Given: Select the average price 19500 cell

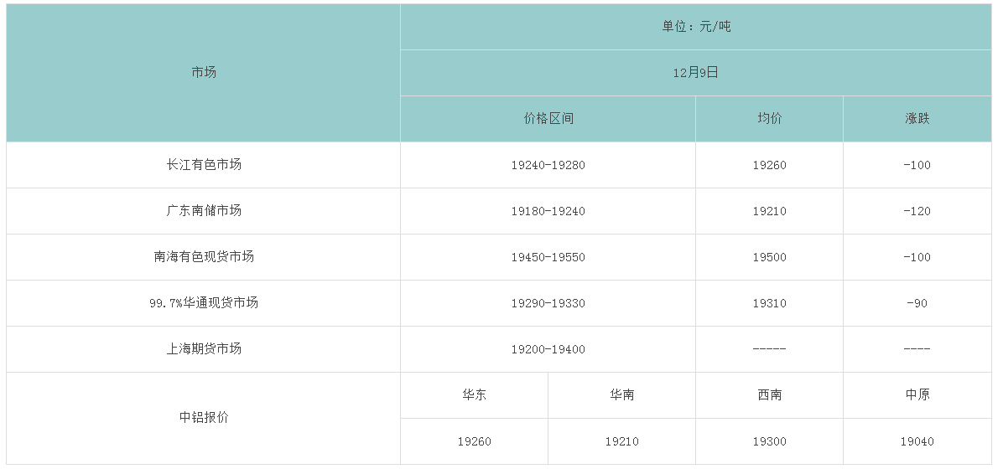Looking at the screenshot, I should point(769,257).
